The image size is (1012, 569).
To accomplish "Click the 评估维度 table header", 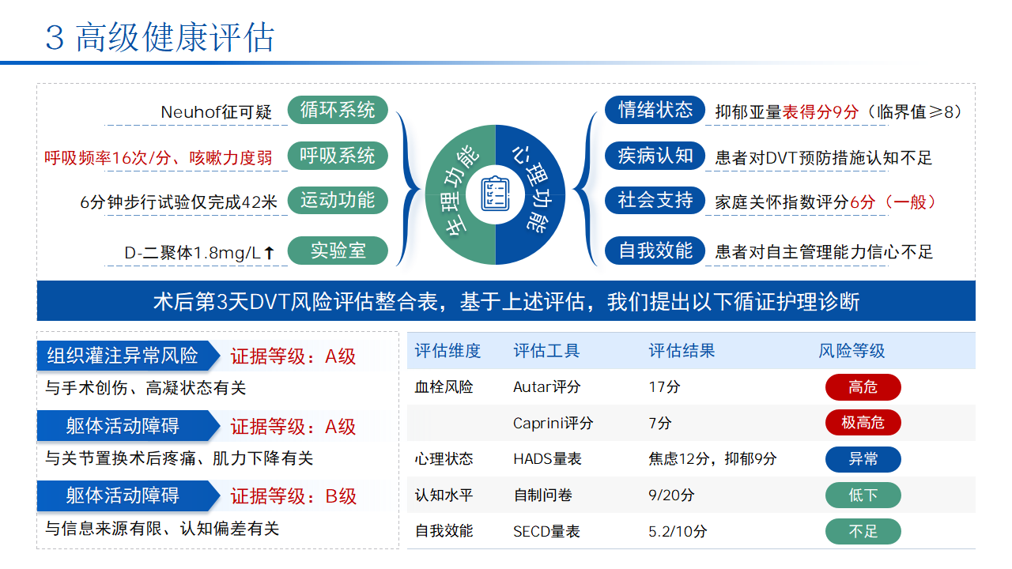I will click(447, 351).
